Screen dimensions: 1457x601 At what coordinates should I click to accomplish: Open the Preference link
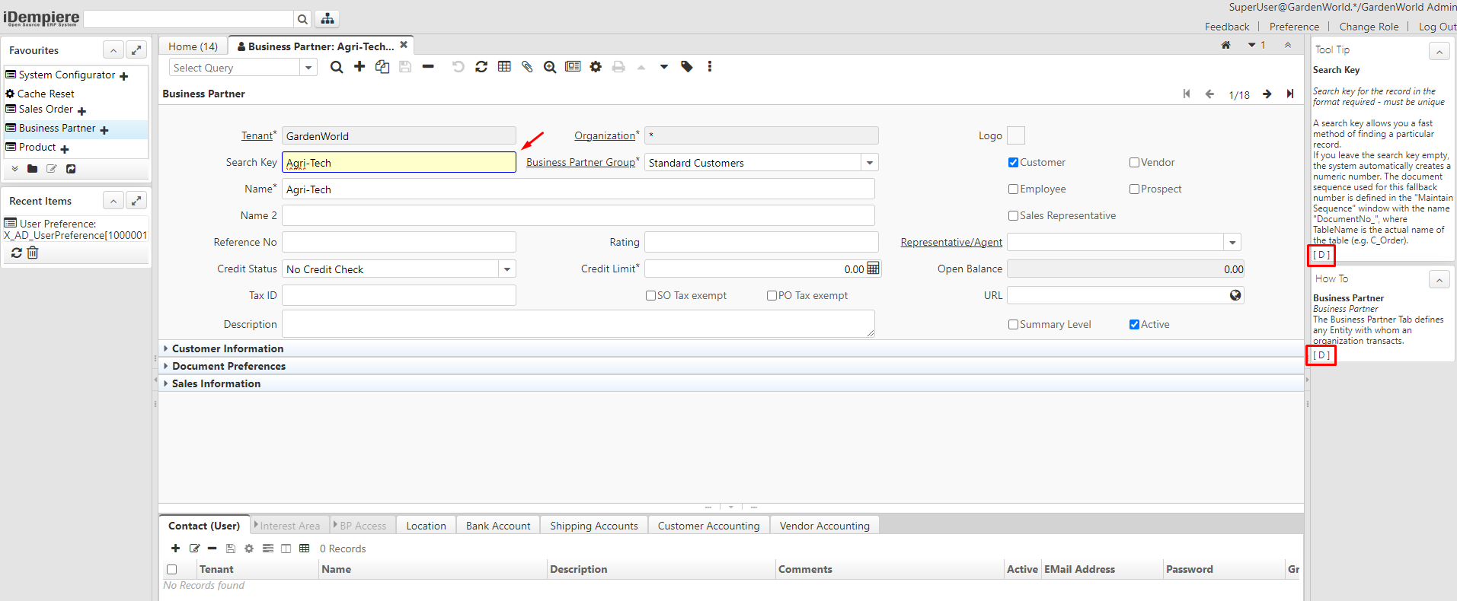click(1294, 27)
